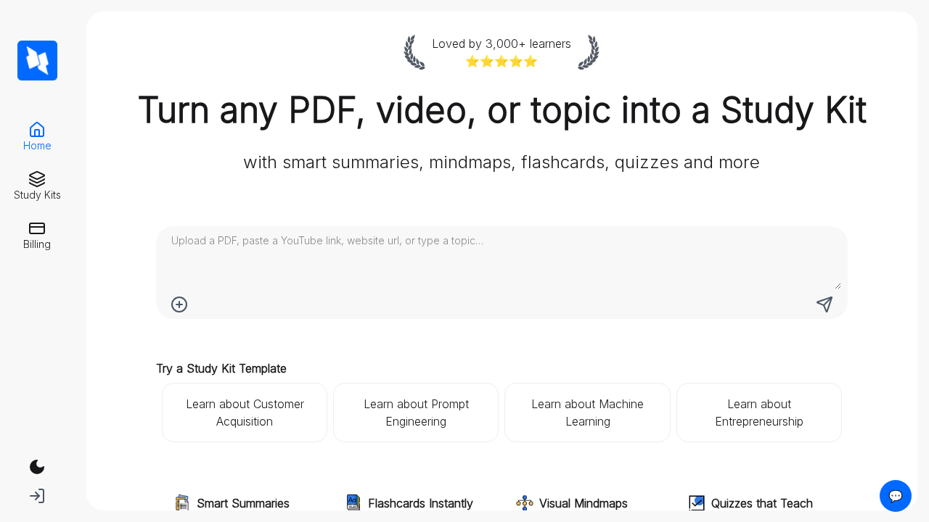This screenshot has width=929, height=522.
Task: Open the Learn about Customer Acquisition template
Action: pyautogui.click(x=245, y=412)
